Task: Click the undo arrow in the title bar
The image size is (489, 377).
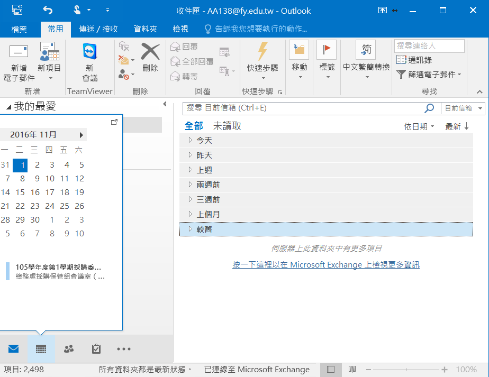Action: tap(48, 10)
